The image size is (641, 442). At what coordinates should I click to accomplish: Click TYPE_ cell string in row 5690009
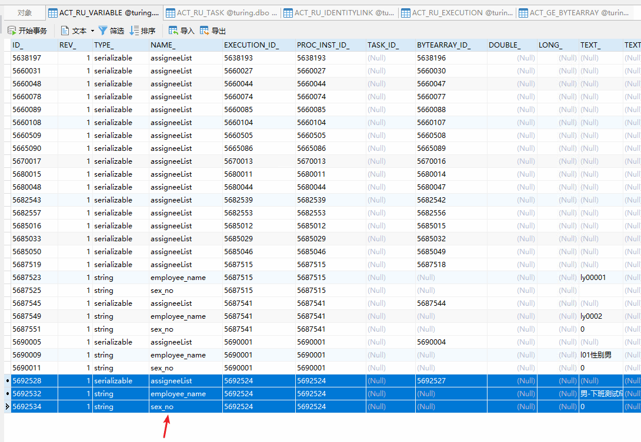pyautogui.click(x=121, y=355)
